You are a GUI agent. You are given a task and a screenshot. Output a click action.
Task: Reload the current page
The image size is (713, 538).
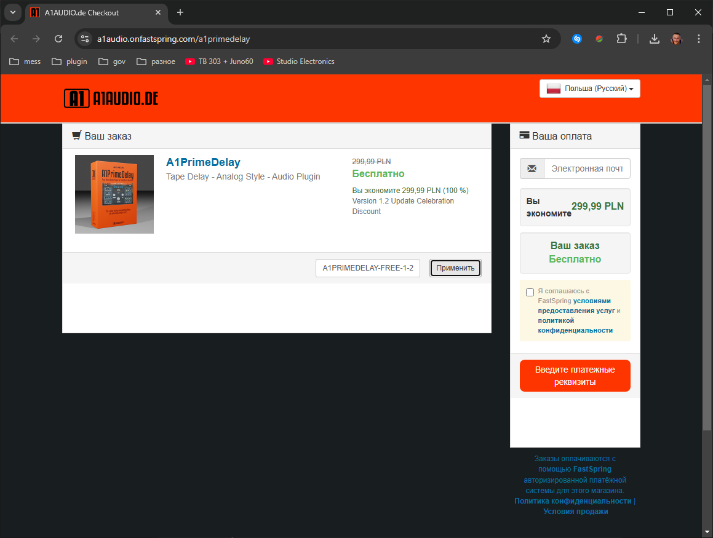58,39
